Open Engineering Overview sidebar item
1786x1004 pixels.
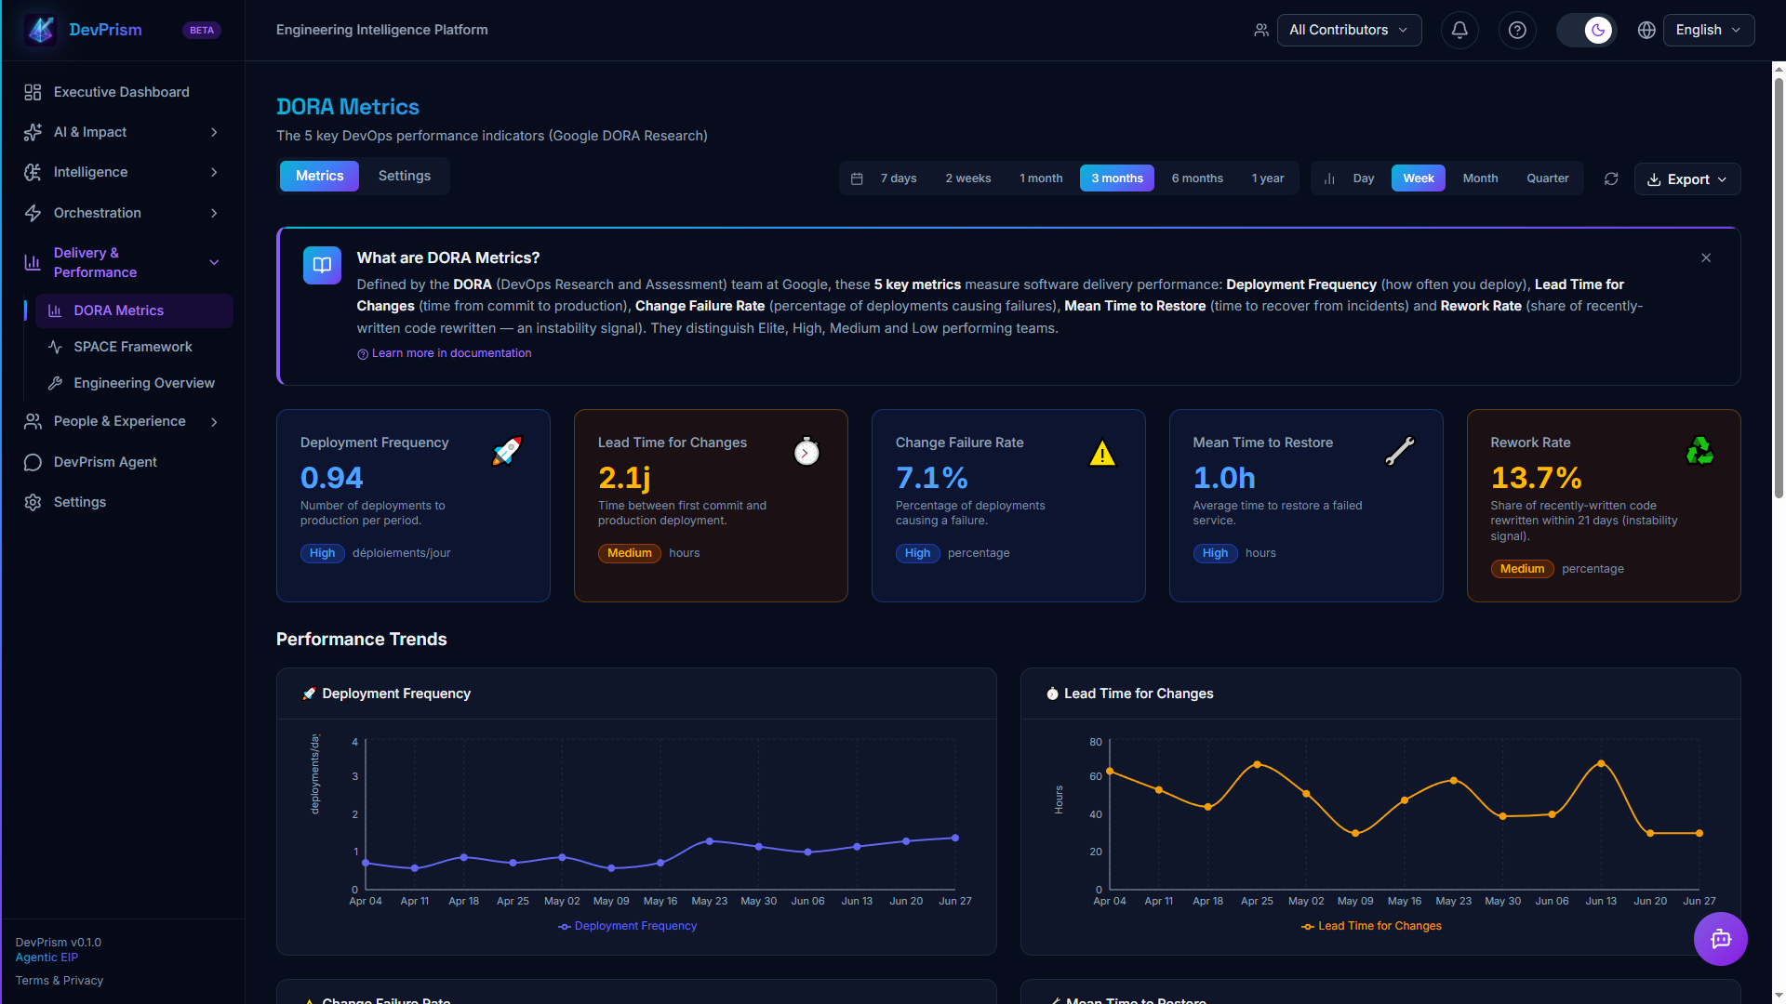click(134, 383)
